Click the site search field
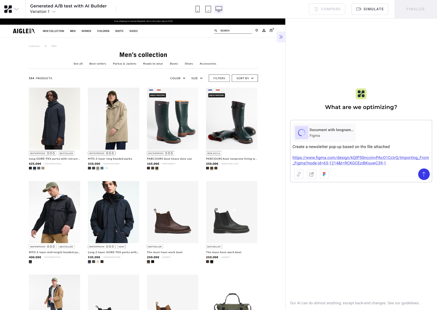This screenshot has width=437, height=310. click(x=233, y=31)
